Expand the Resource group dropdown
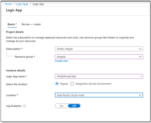 pos(99,57)
